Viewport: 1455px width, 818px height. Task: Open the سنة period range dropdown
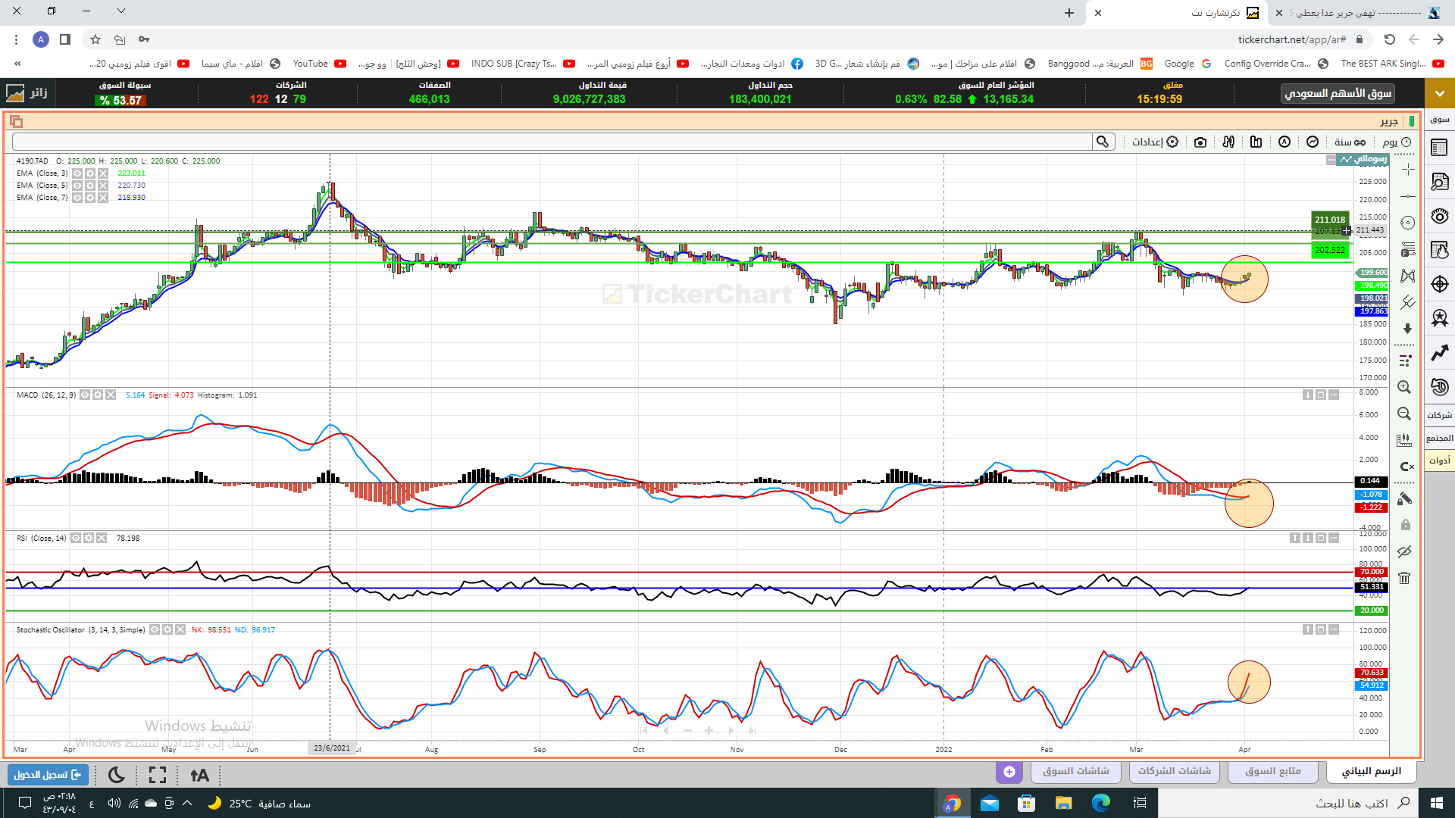click(x=1350, y=142)
